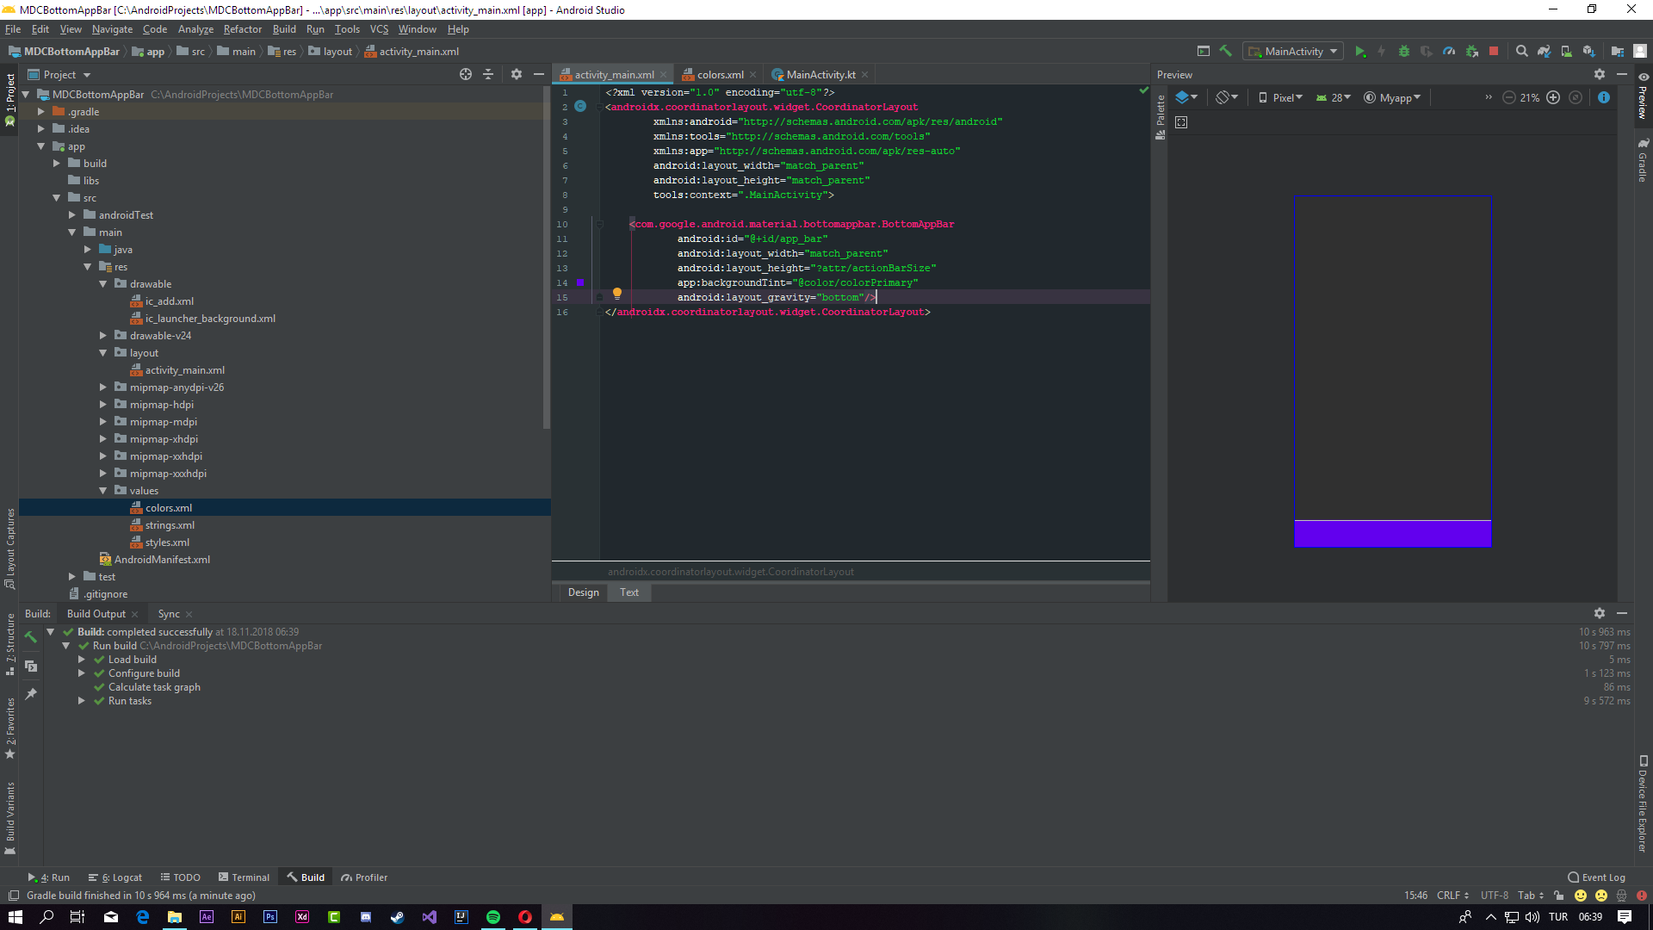Click the Make Project hammer icon
Viewport: 1653px width, 930px height.
[1226, 52]
